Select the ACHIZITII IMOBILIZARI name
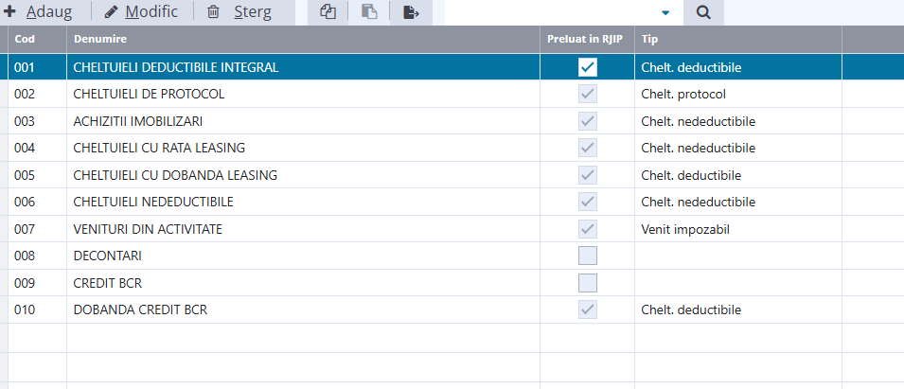This screenshot has height=389, width=904. 138,121
